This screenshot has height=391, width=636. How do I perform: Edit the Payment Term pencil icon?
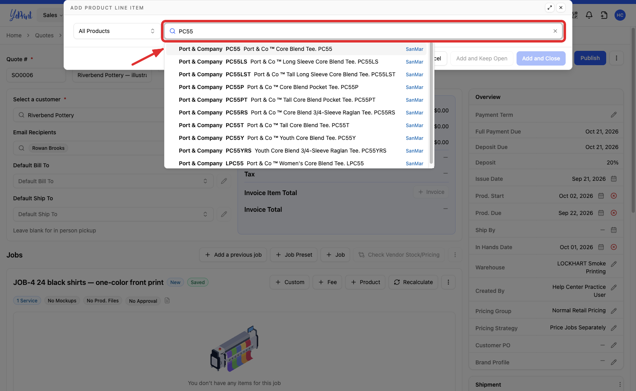pyautogui.click(x=614, y=115)
